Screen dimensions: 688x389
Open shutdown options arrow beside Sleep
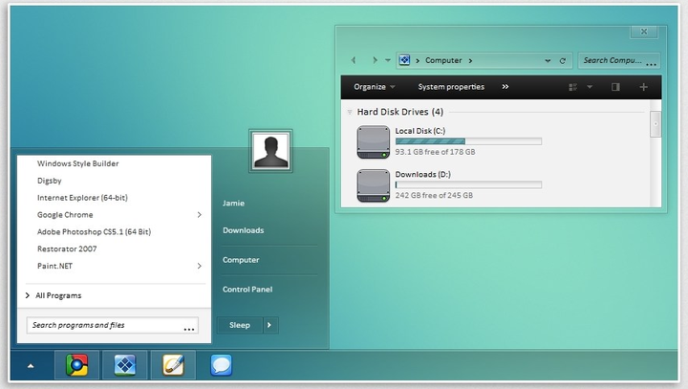click(269, 325)
